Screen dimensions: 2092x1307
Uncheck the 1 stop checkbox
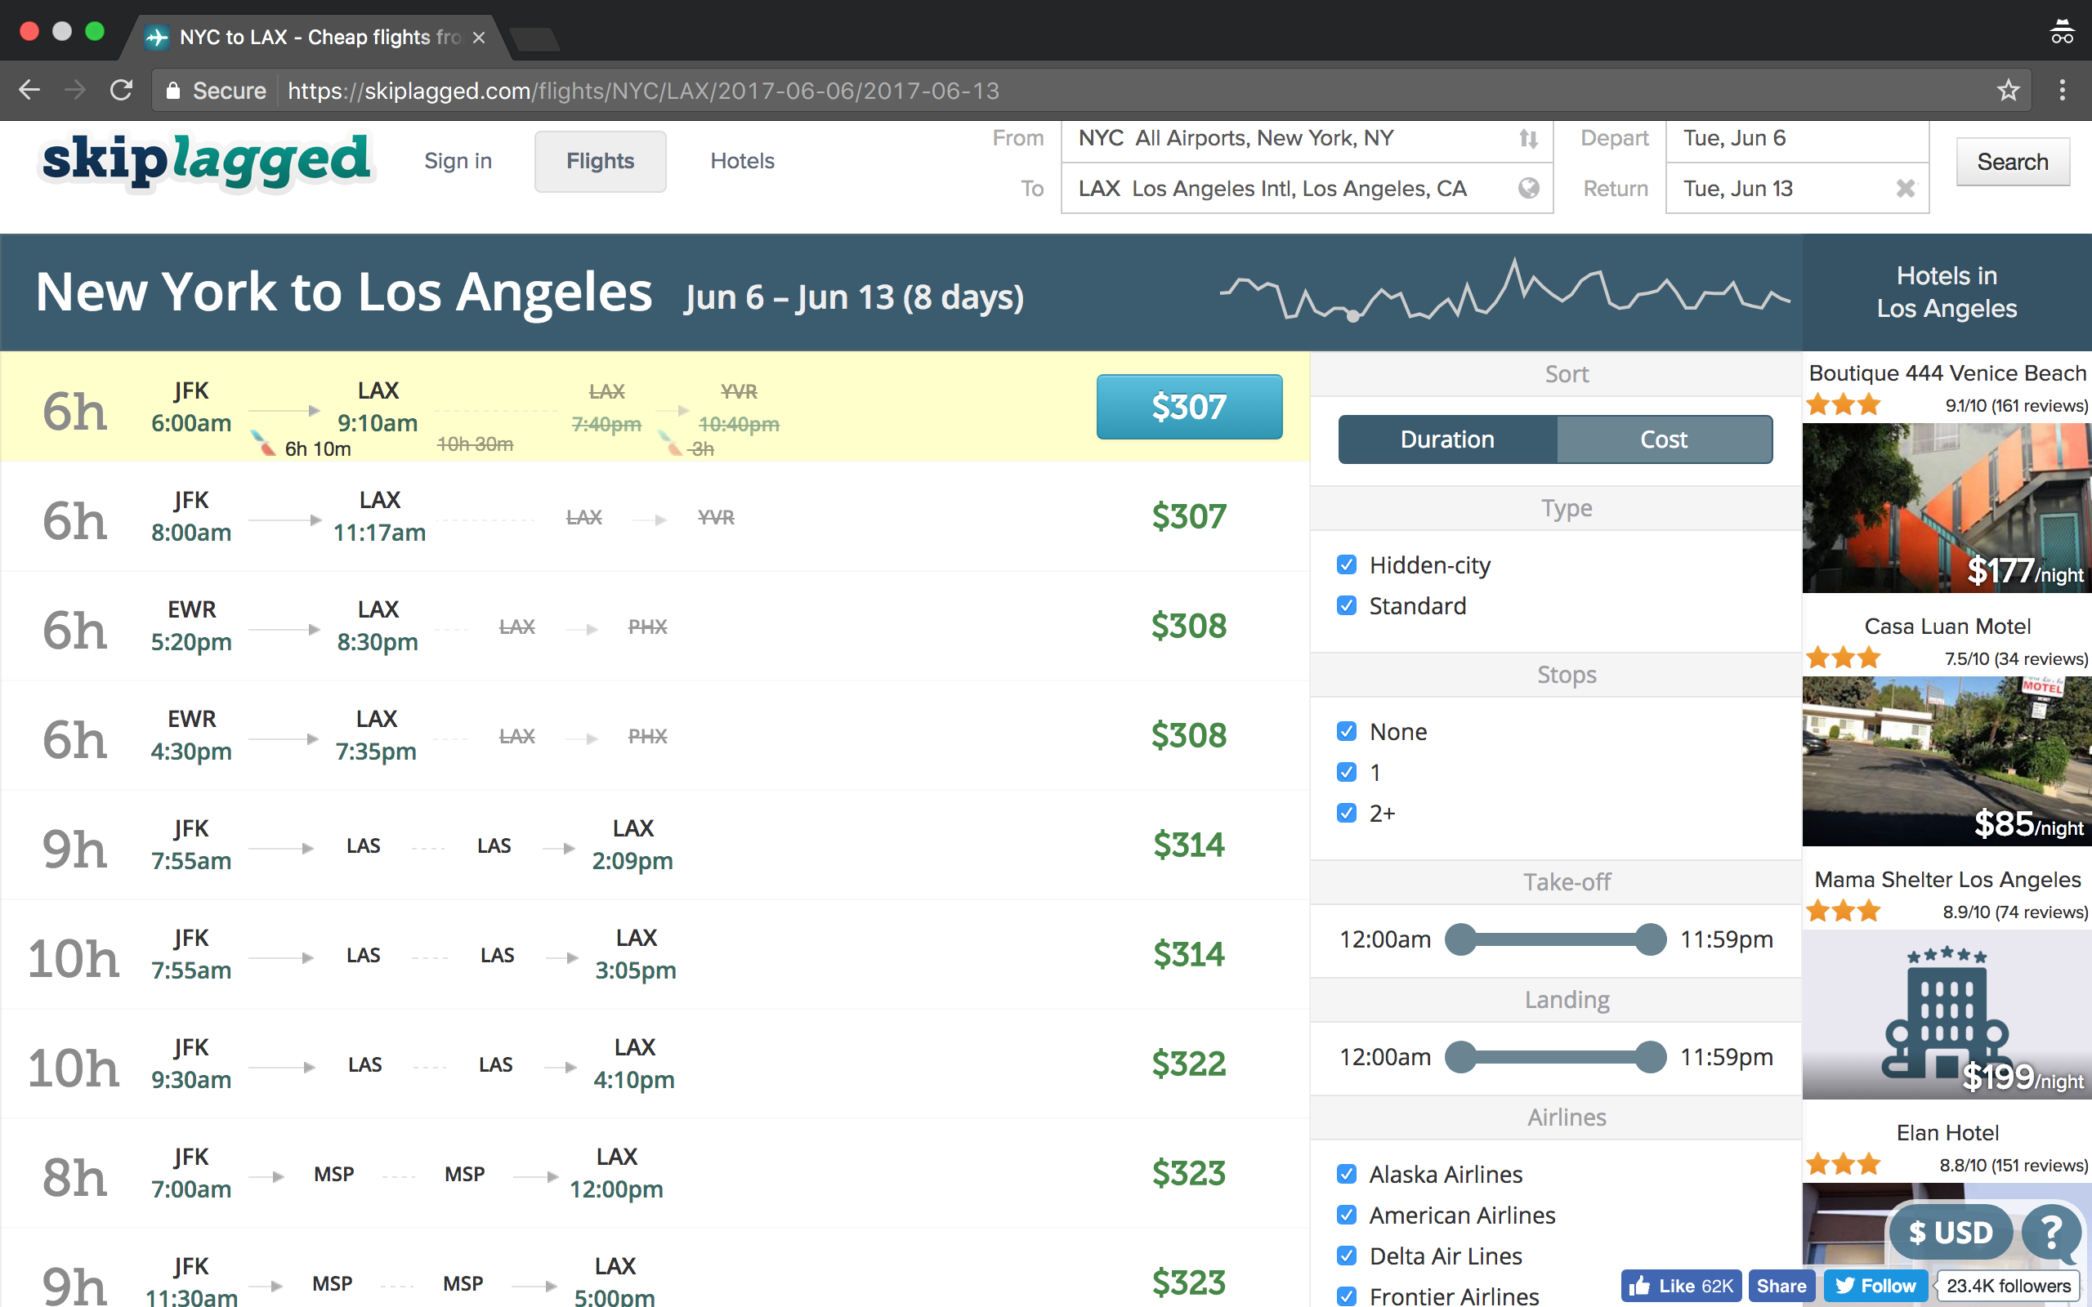click(x=1346, y=772)
